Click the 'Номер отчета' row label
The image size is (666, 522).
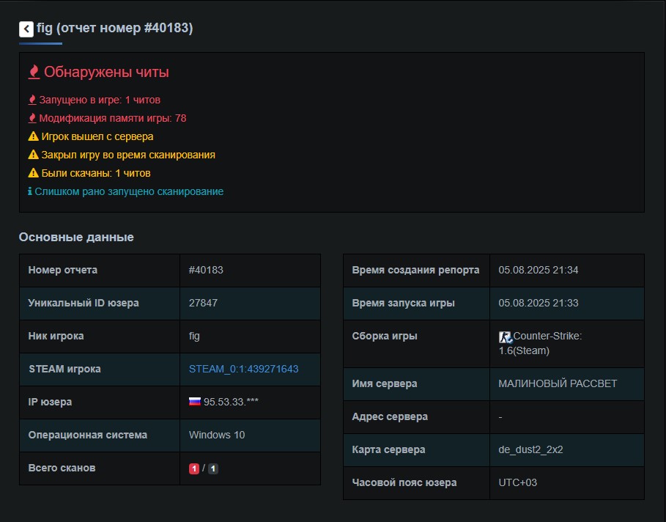(x=63, y=270)
